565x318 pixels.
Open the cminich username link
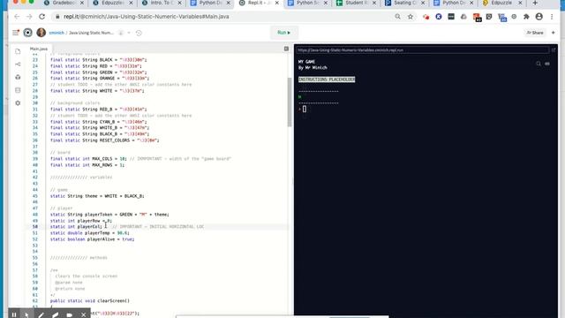pos(56,33)
